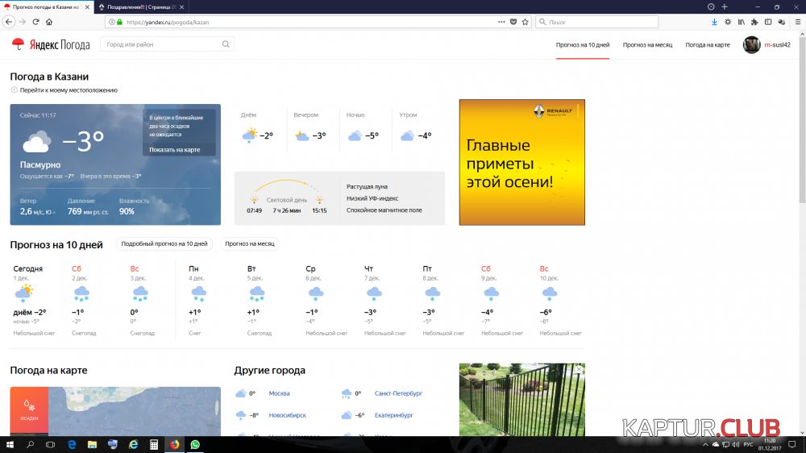Screen dimensions: 806x453
Task: Click Подробный прогноз на 10 дней button
Action: (x=164, y=243)
